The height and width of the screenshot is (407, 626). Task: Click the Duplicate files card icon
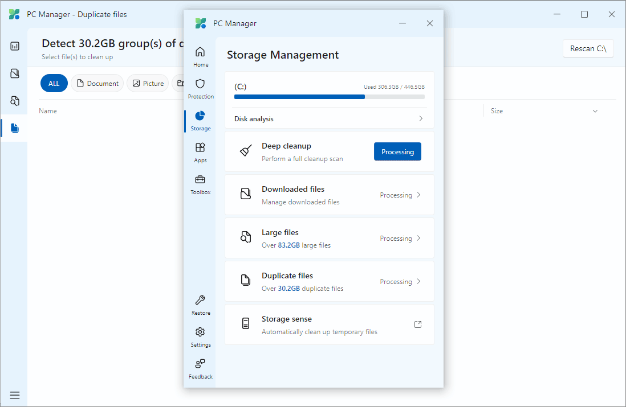246,280
